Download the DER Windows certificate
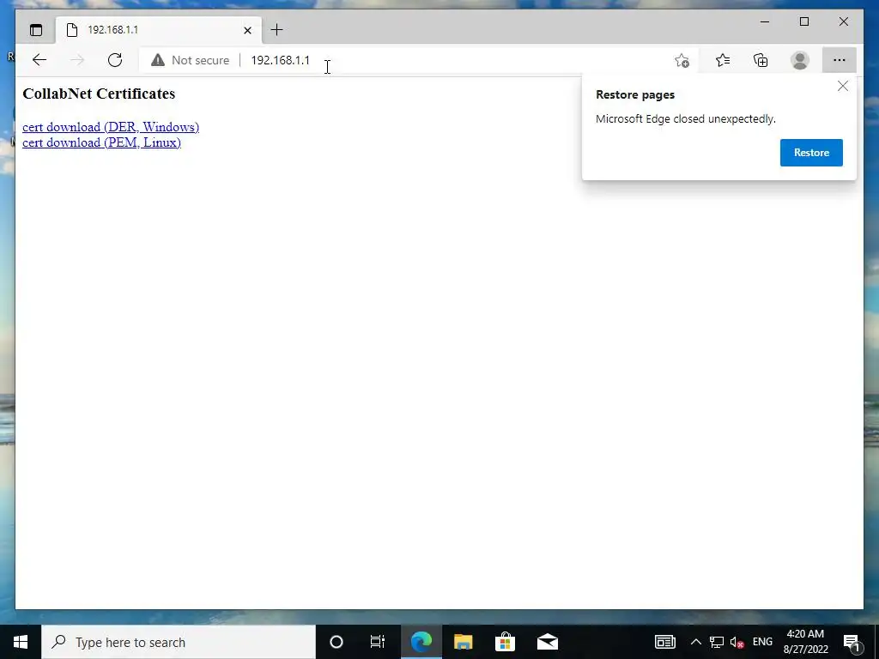879x659 pixels. pos(111,127)
